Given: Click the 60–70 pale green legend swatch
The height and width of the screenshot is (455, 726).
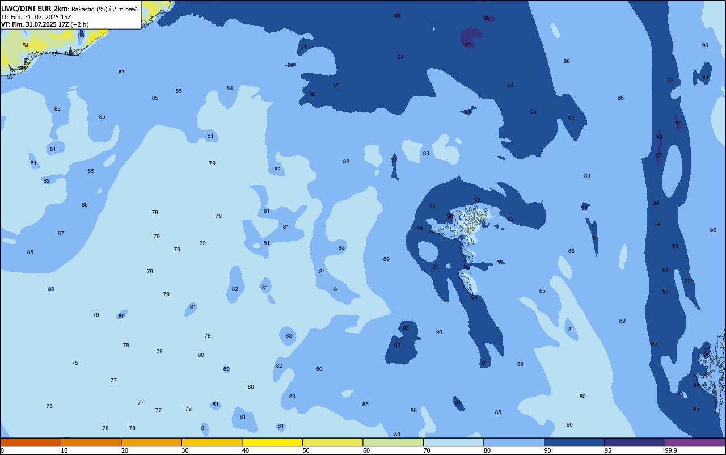Looking at the screenshot, I should 393,442.
